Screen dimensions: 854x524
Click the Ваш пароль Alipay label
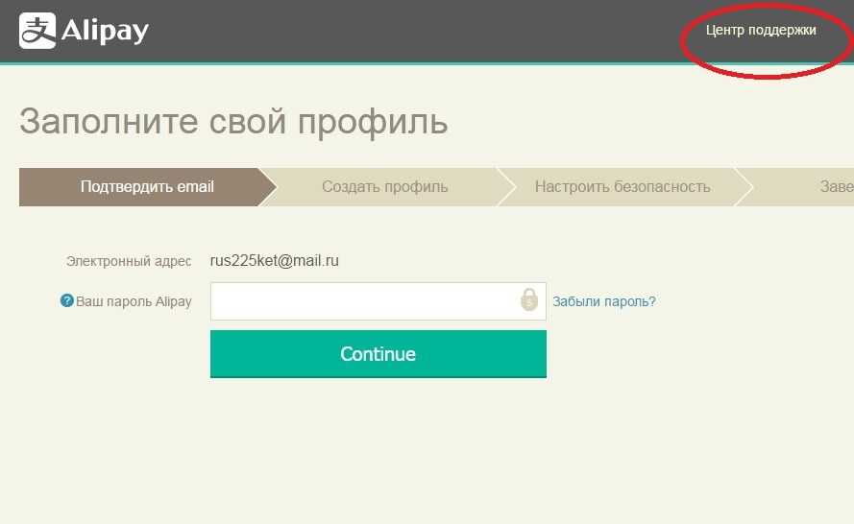(x=134, y=301)
